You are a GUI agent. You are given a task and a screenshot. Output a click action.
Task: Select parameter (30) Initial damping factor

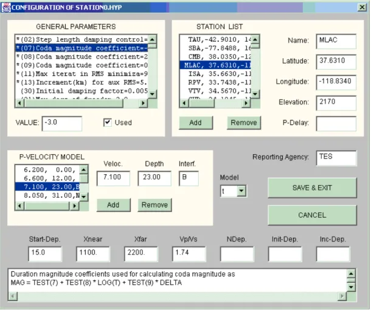coord(81,91)
